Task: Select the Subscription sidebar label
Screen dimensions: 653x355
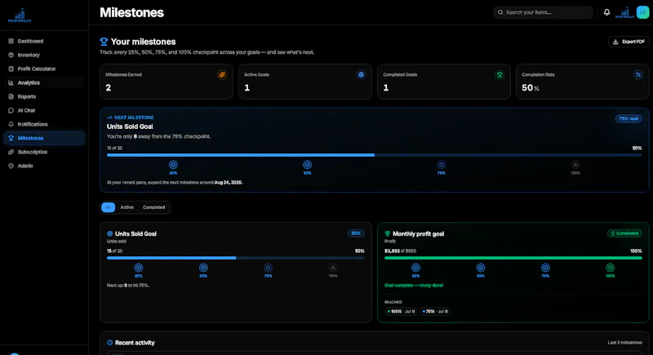Action: [x=33, y=152]
